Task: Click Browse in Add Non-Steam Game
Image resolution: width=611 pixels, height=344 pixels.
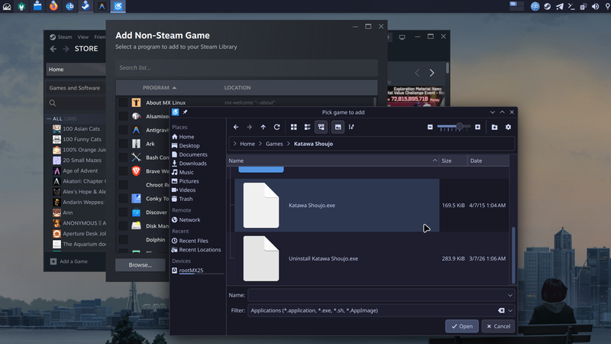Action: click(x=141, y=265)
